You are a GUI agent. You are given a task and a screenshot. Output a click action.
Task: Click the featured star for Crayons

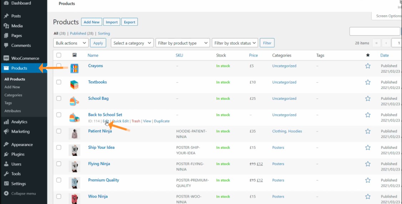click(x=368, y=66)
